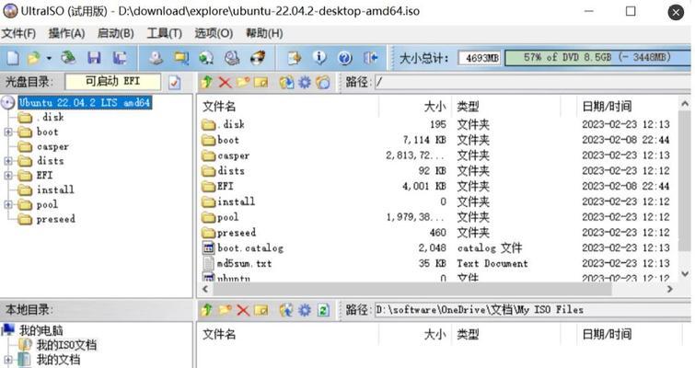This screenshot has height=368, width=695.
Task: Select the md5sum.txt file row
Action: tap(436, 263)
